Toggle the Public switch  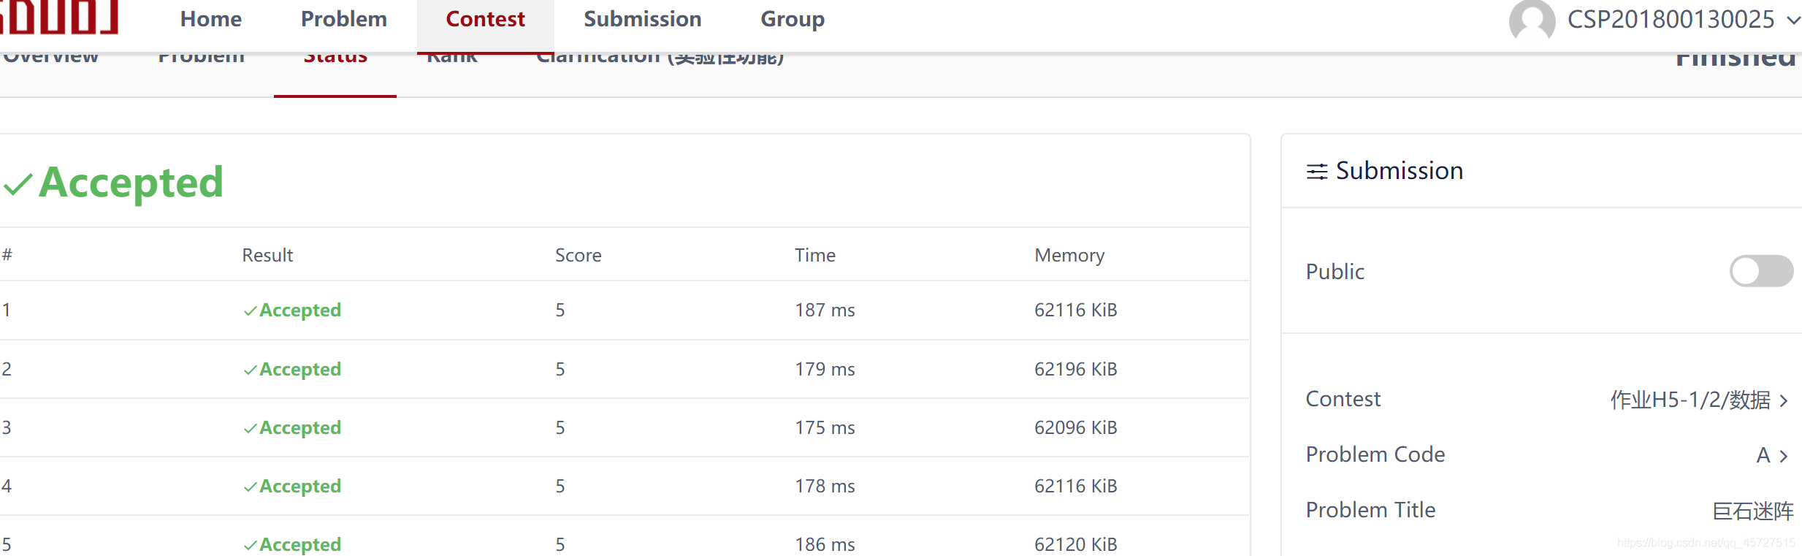click(x=1761, y=271)
